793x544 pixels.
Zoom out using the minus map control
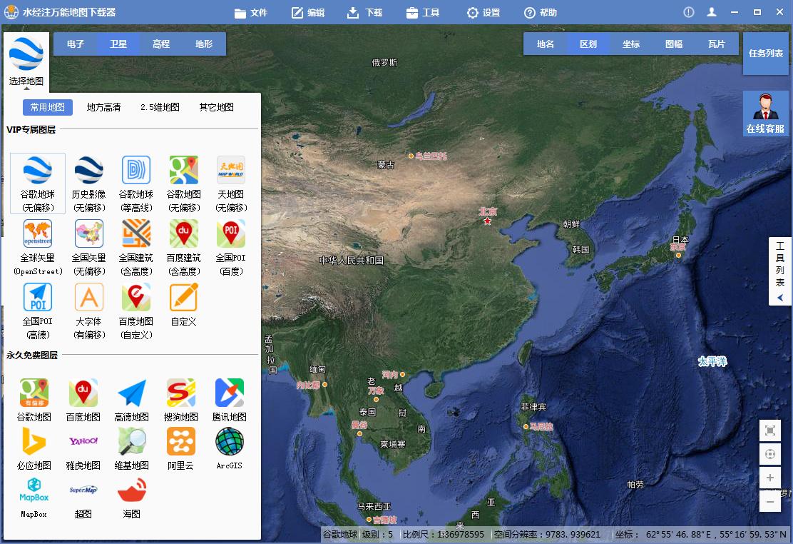pos(770,501)
